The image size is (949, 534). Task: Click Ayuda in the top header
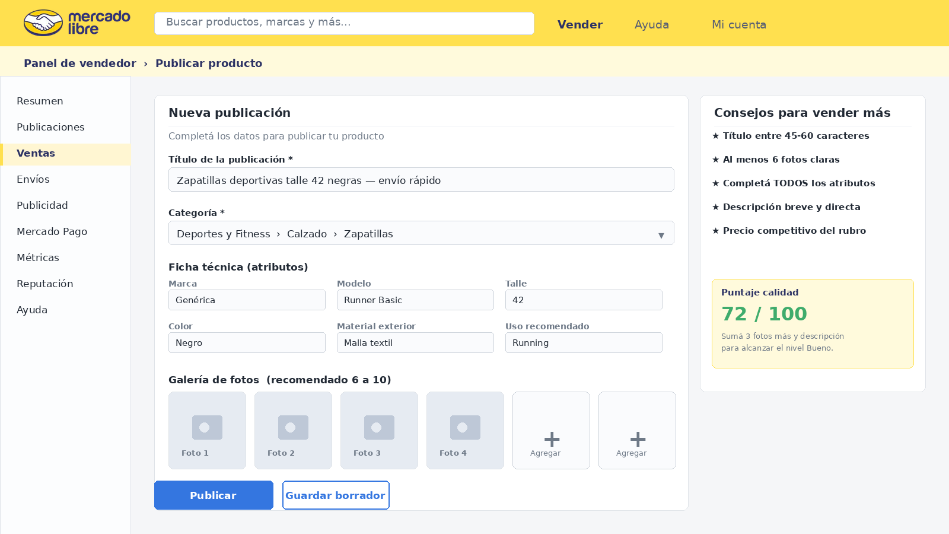[652, 24]
